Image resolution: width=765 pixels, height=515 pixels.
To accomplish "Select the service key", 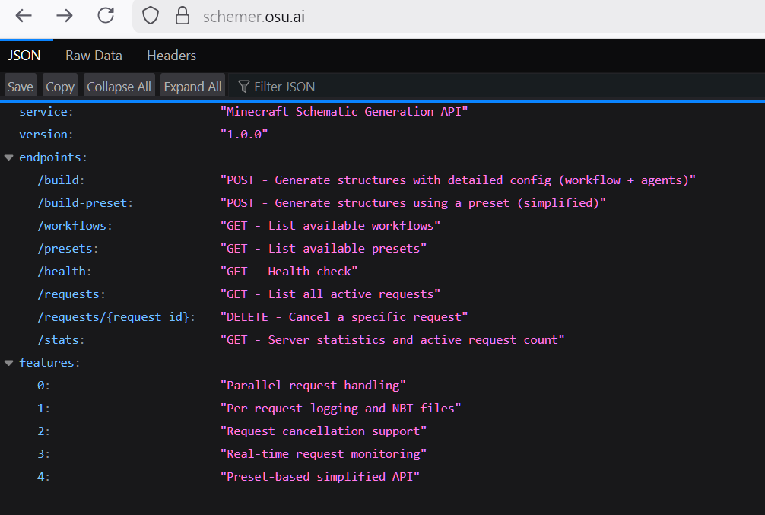I will coord(46,112).
